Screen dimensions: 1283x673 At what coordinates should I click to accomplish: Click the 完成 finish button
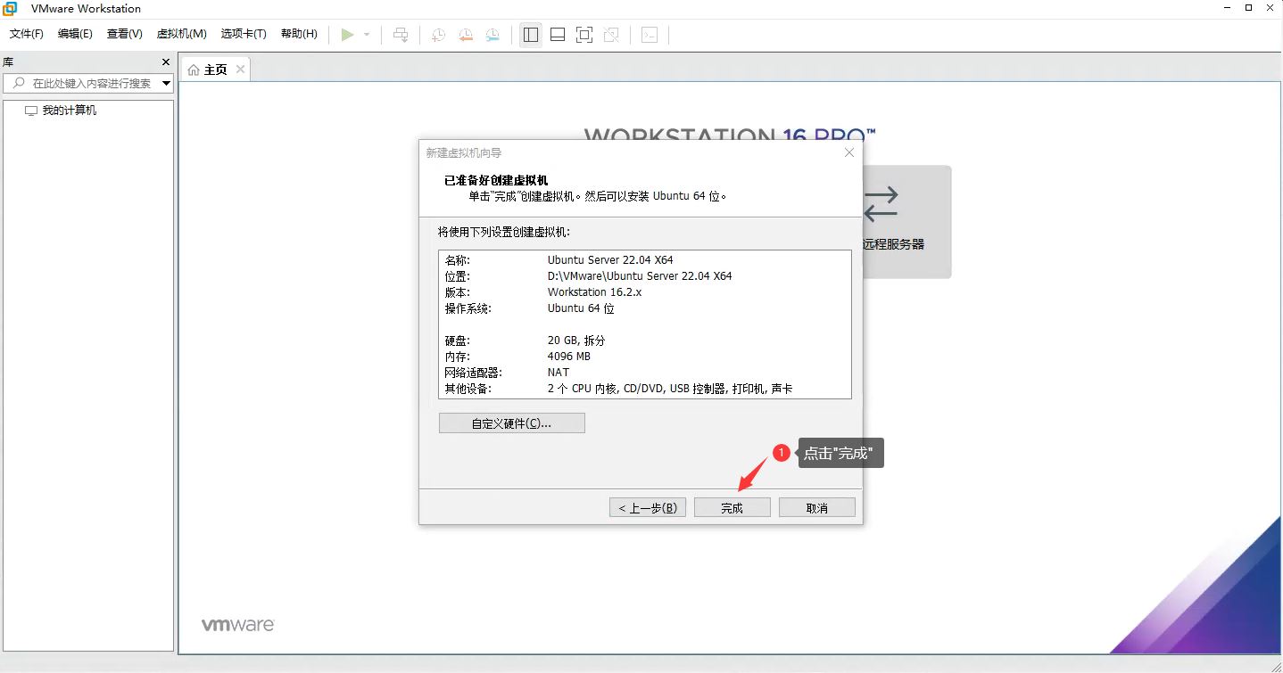coord(733,507)
